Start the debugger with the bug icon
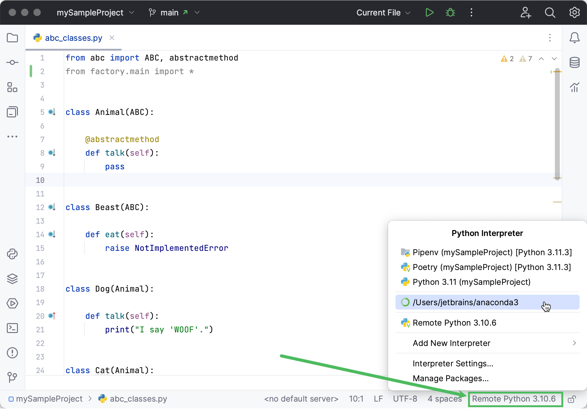 tap(450, 12)
